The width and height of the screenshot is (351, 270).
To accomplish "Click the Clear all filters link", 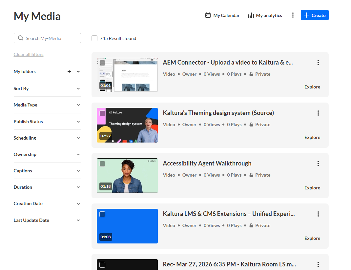I will click(29, 54).
